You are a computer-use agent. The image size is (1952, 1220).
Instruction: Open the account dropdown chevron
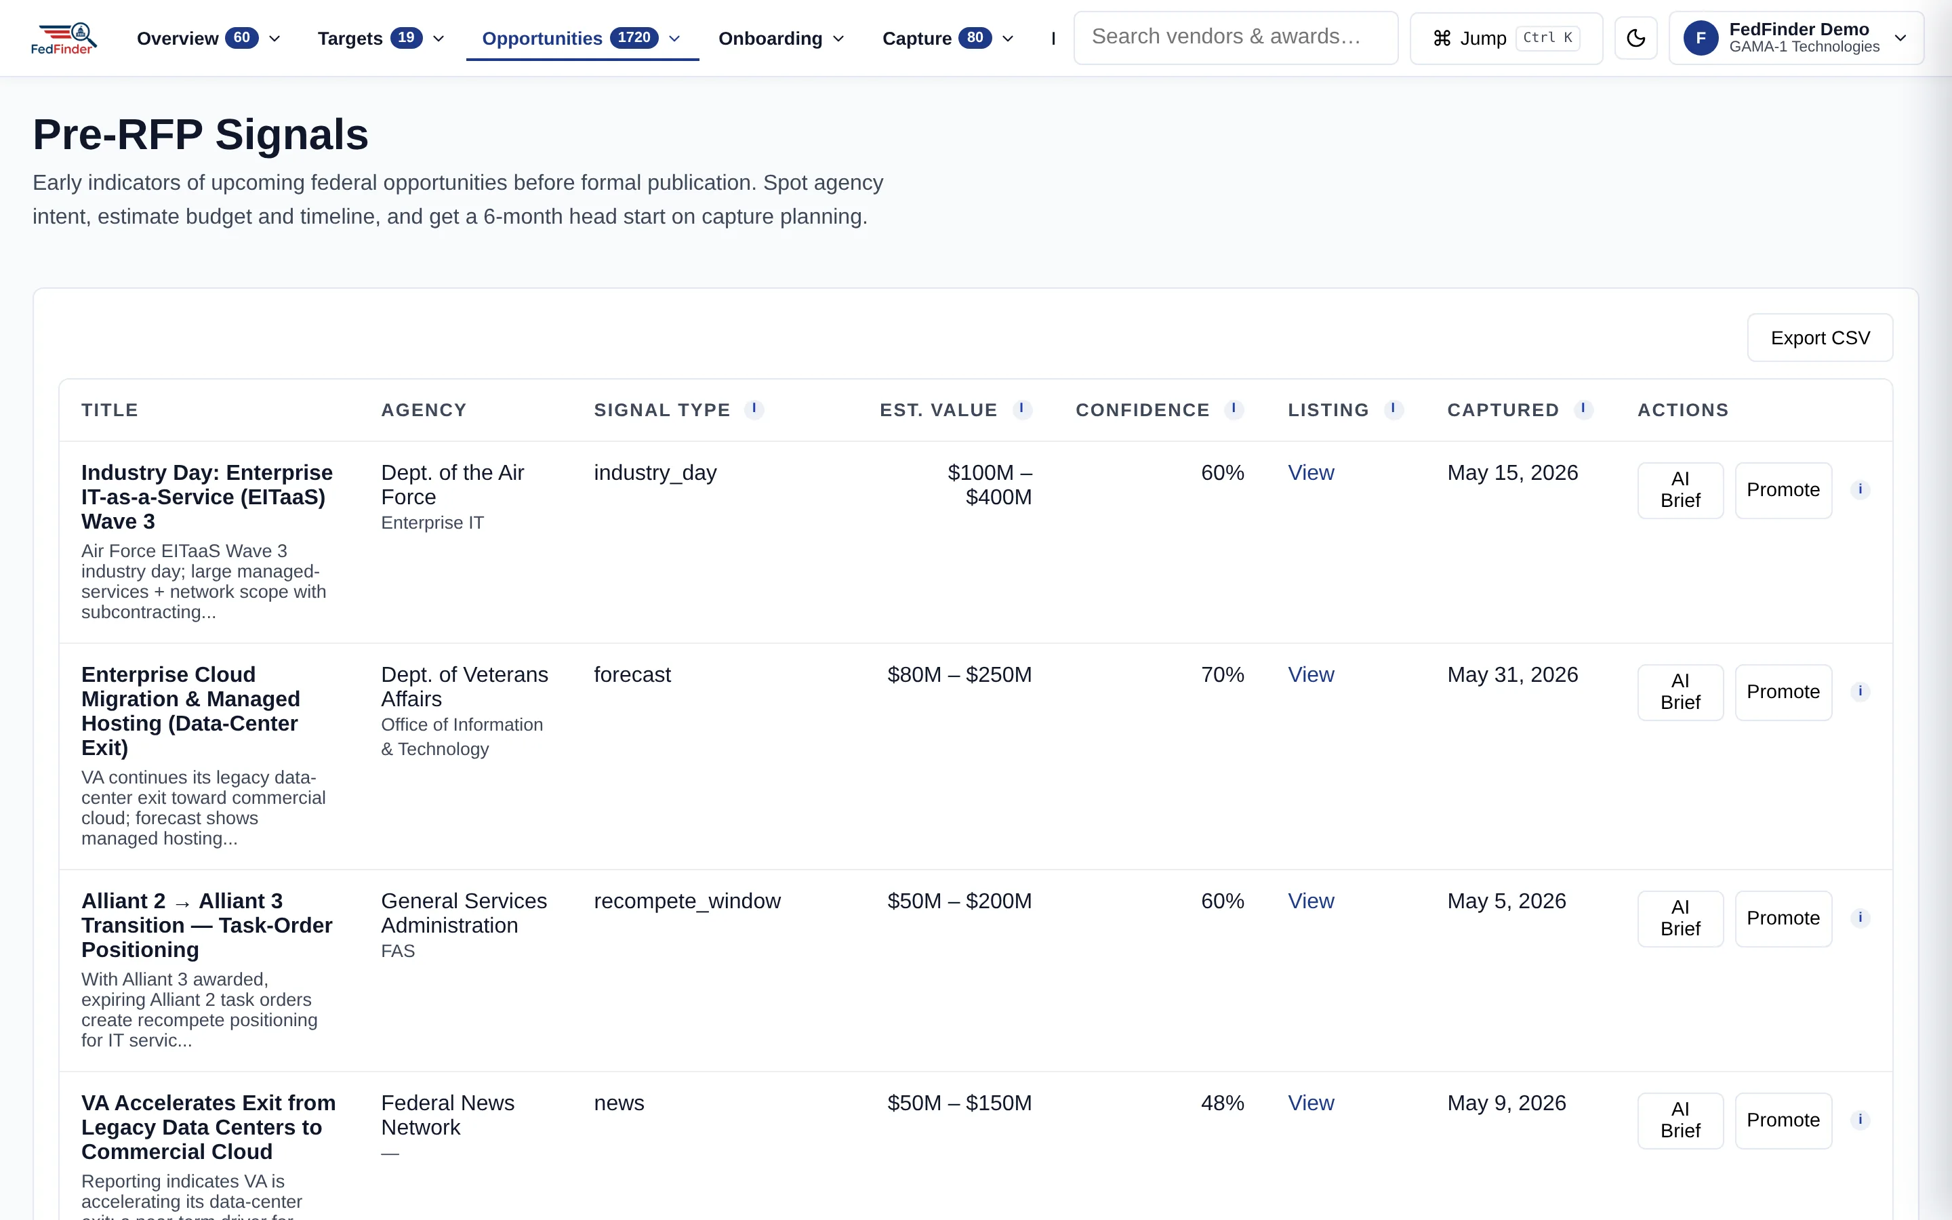(x=1900, y=38)
